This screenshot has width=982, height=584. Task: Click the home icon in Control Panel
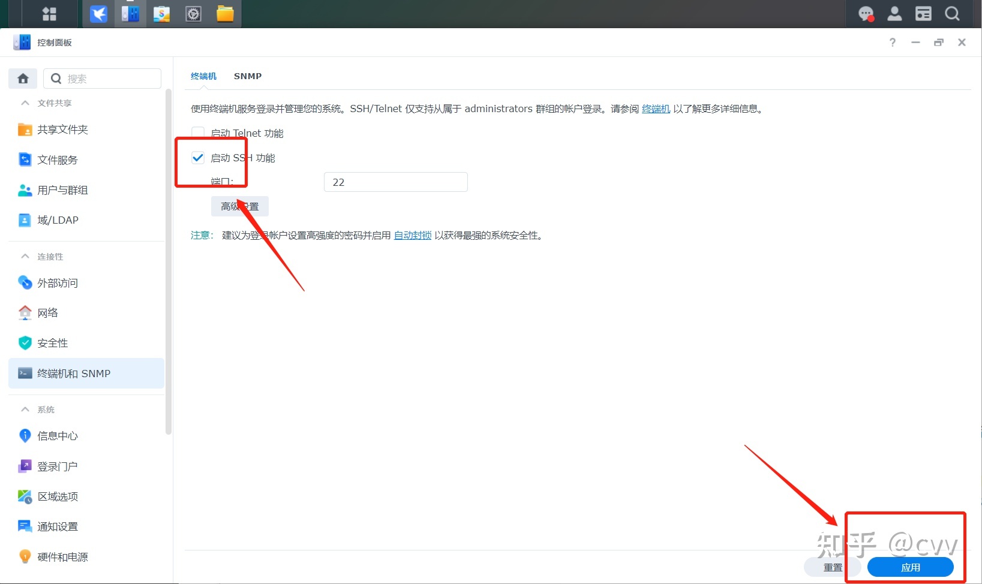tap(23, 79)
